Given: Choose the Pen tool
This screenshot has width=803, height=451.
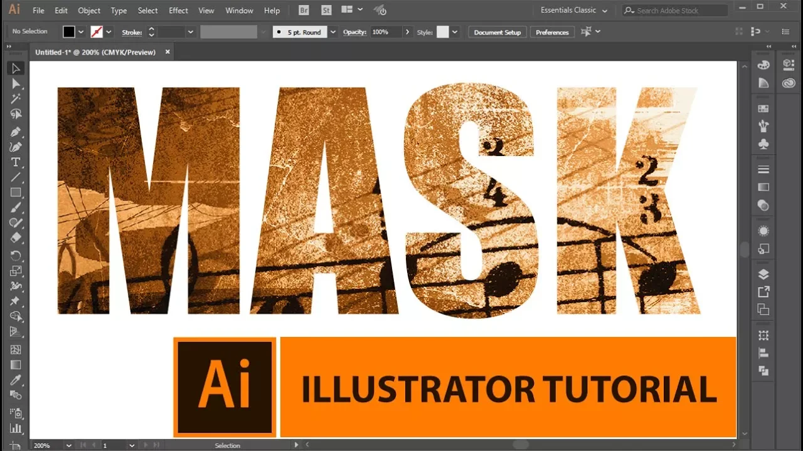Looking at the screenshot, I should click(16, 132).
